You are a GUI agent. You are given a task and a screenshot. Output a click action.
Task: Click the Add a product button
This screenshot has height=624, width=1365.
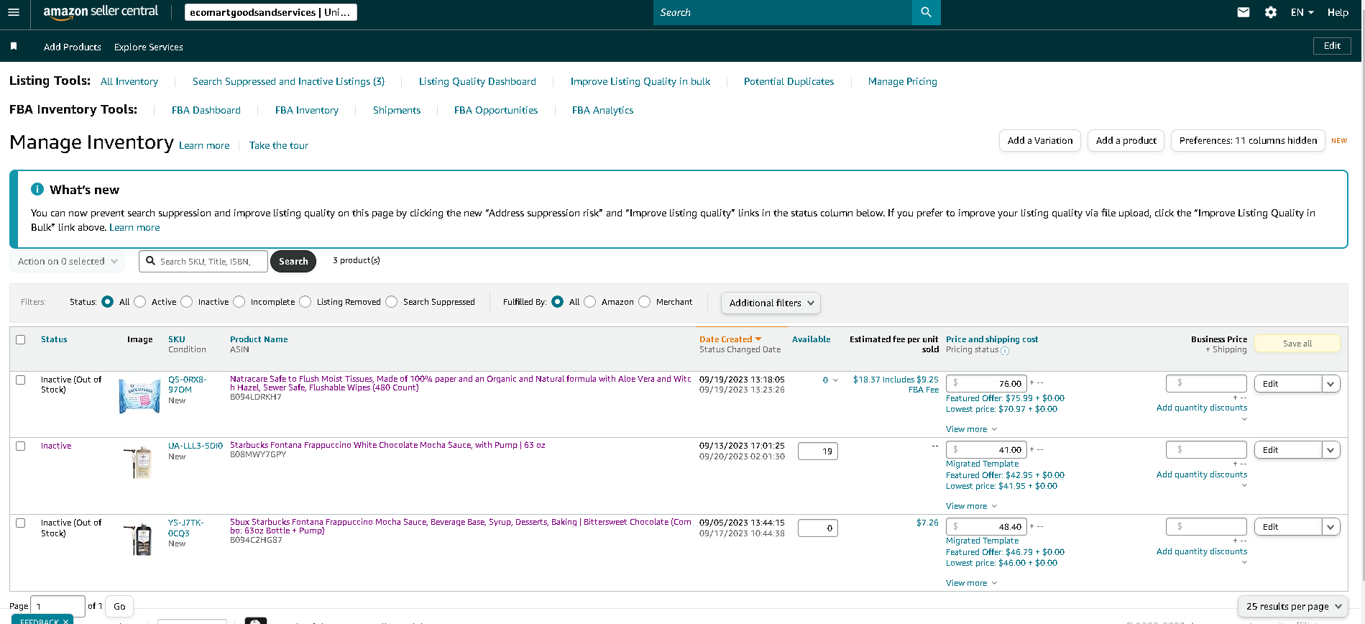point(1126,140)
